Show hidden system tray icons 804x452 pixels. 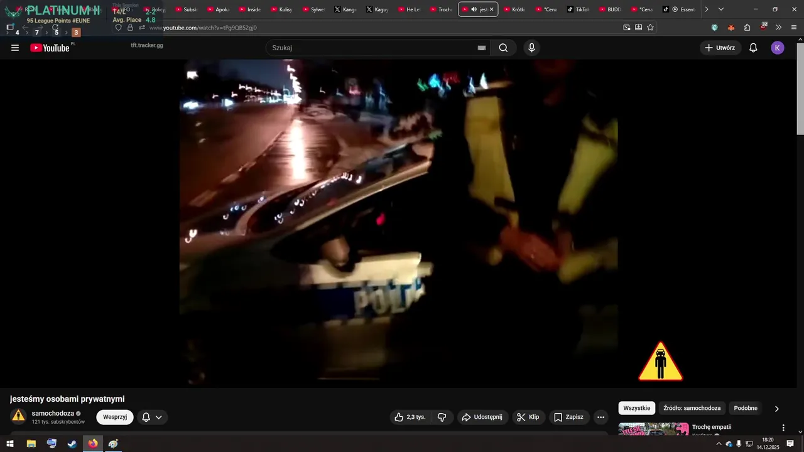[719, 444]
